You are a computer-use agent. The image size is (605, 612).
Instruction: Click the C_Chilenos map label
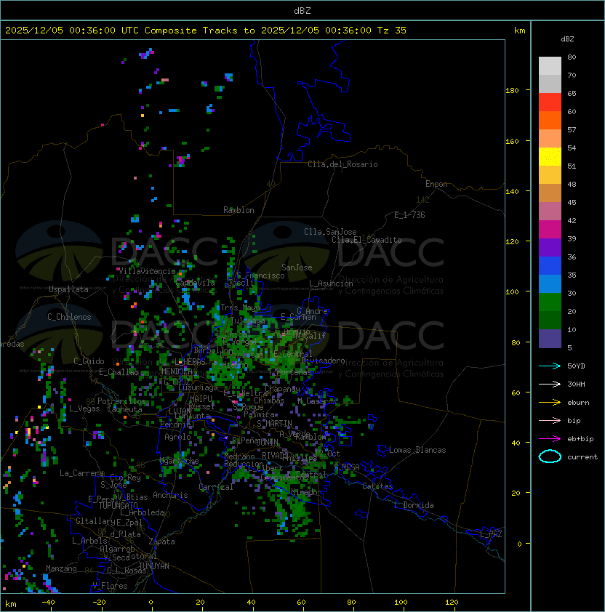[x=69, y=317]
